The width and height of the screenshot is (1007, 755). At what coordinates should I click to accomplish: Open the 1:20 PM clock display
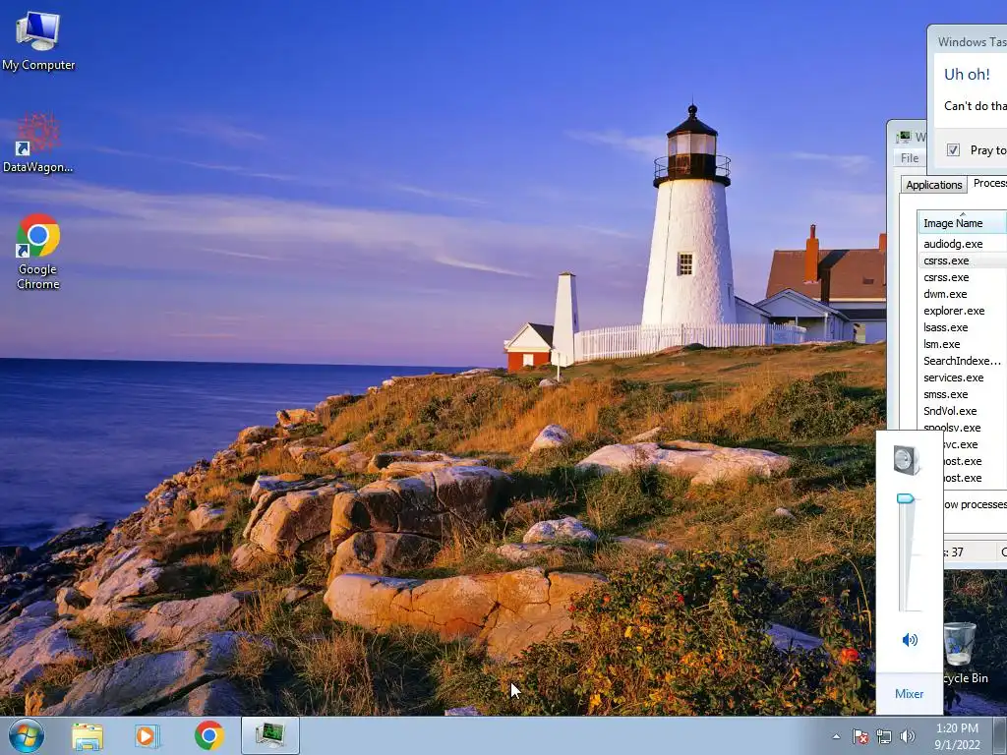(x=957, y=735)
